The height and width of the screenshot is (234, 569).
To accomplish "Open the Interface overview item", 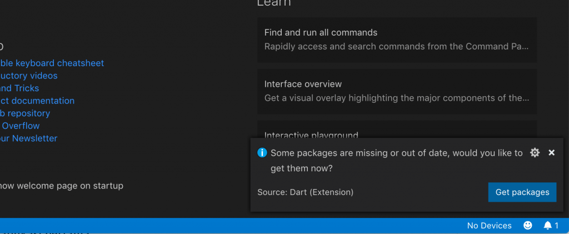I will tap(397, 91).
